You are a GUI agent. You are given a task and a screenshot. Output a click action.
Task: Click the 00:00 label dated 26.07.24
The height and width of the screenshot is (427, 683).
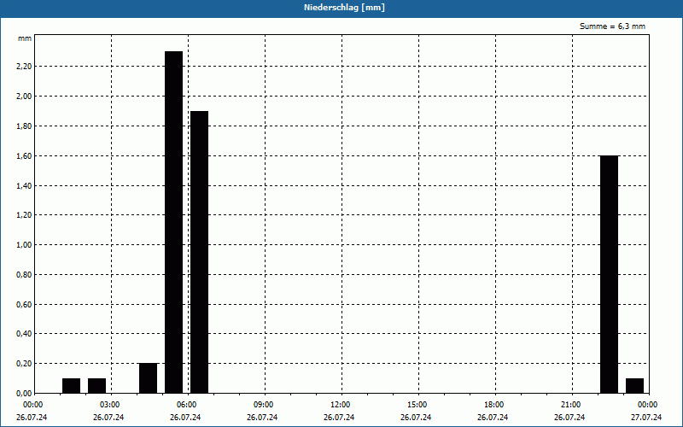pos(33,405)
